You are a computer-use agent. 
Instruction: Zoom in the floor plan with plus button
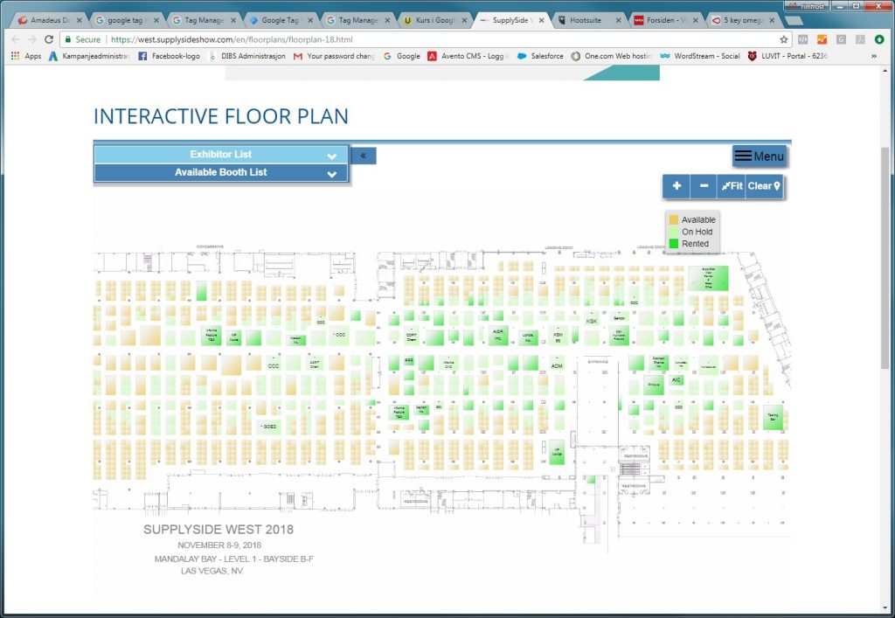[676, 186]
